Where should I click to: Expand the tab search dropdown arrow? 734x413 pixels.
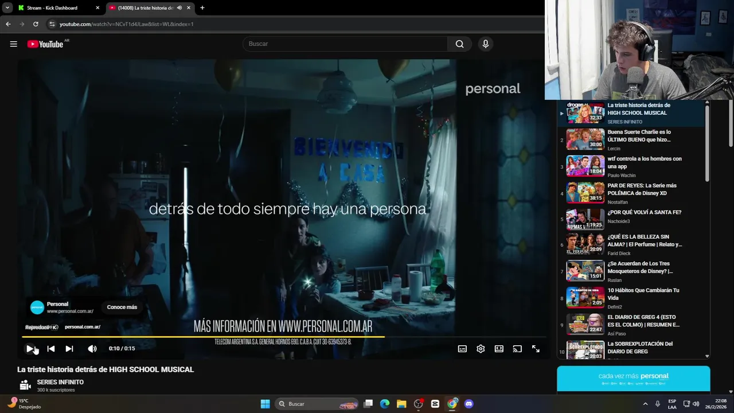[x=7, y=8]
